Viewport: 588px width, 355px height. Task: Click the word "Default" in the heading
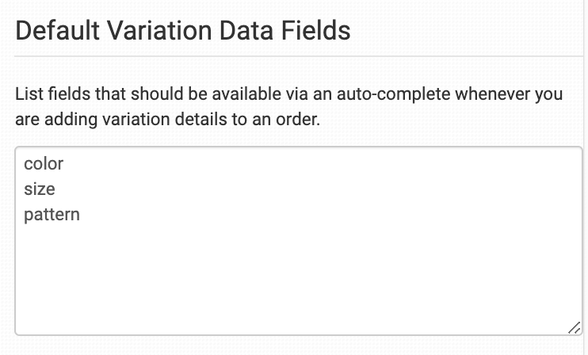point(52,31)
